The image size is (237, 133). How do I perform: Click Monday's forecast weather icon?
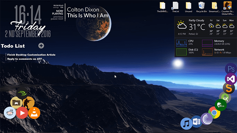(232, 26)
